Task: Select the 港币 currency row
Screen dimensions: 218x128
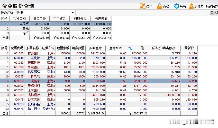Action: (56, 33)
